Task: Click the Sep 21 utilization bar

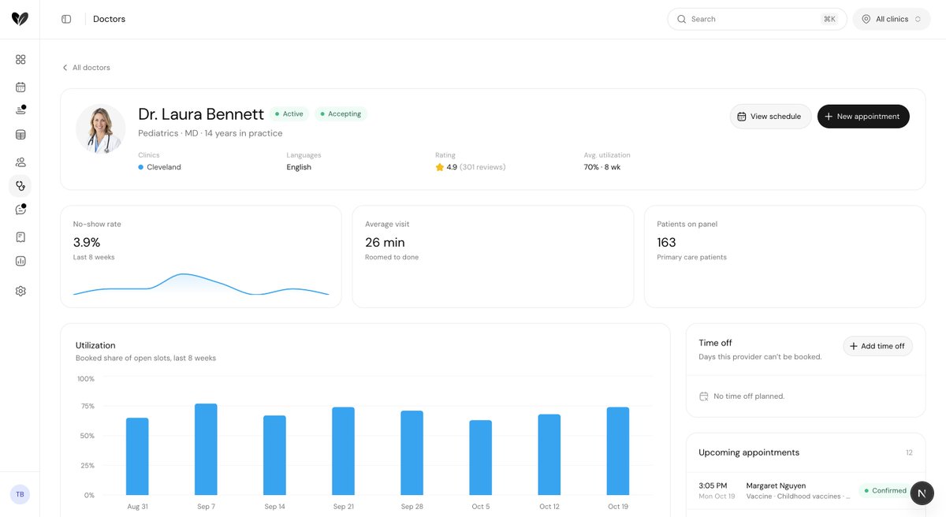Action: [x=343, y=451]
